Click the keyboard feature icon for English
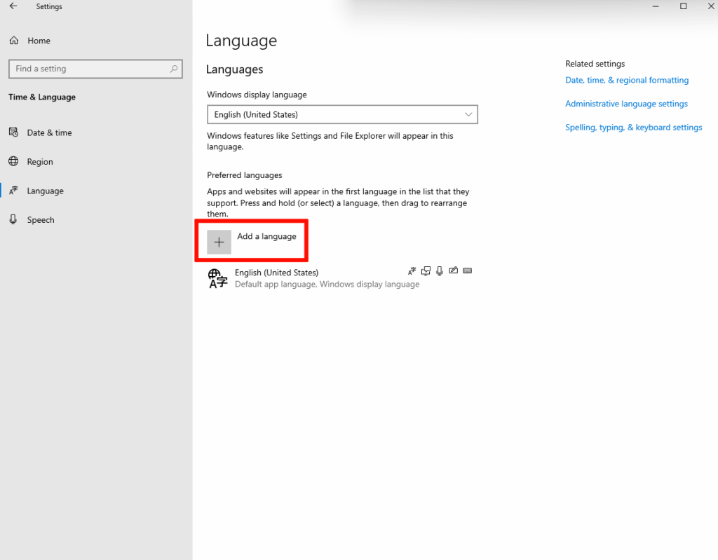The height and width of the screenshot is (560, 718). coord(468,271)
